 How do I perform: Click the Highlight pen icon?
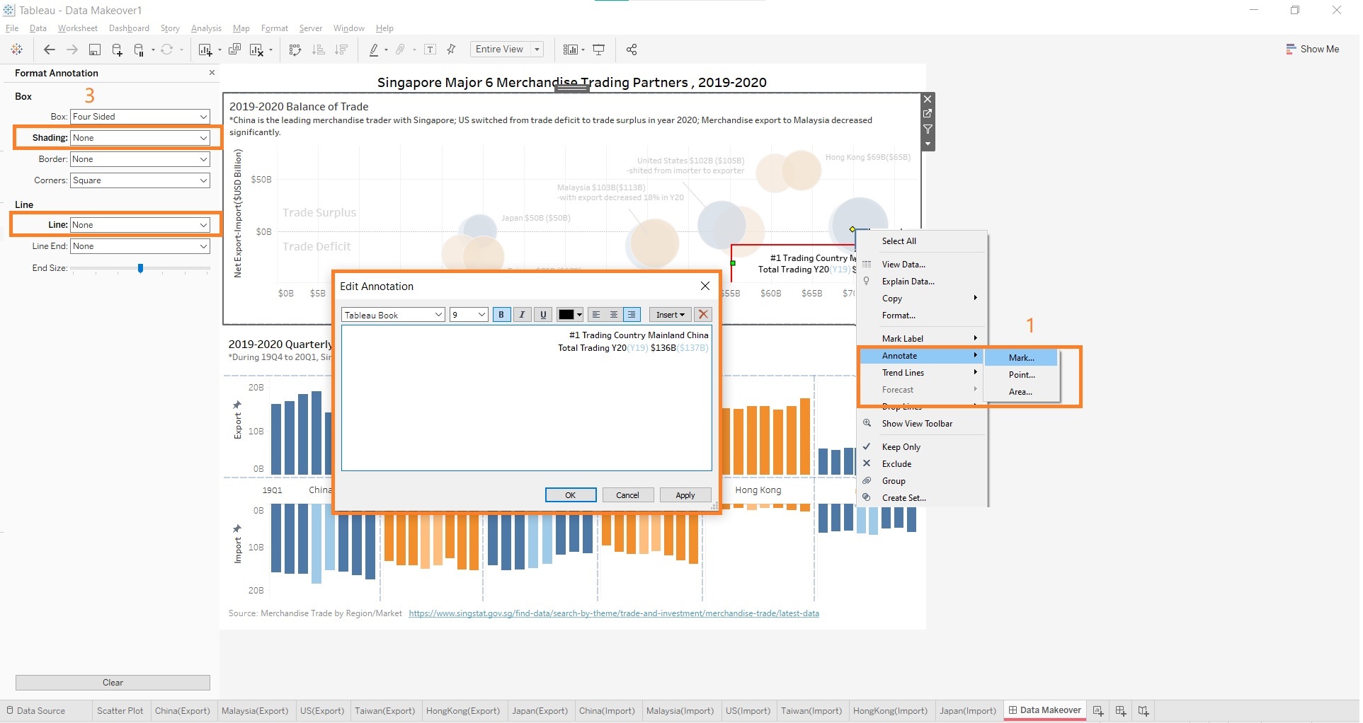(x=374, y=50)
